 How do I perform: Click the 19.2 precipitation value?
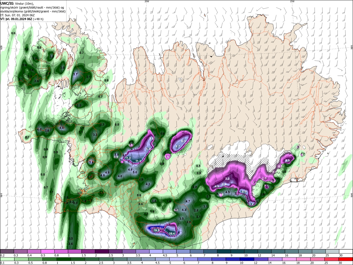pyautogui.click(x=156, y=230)
